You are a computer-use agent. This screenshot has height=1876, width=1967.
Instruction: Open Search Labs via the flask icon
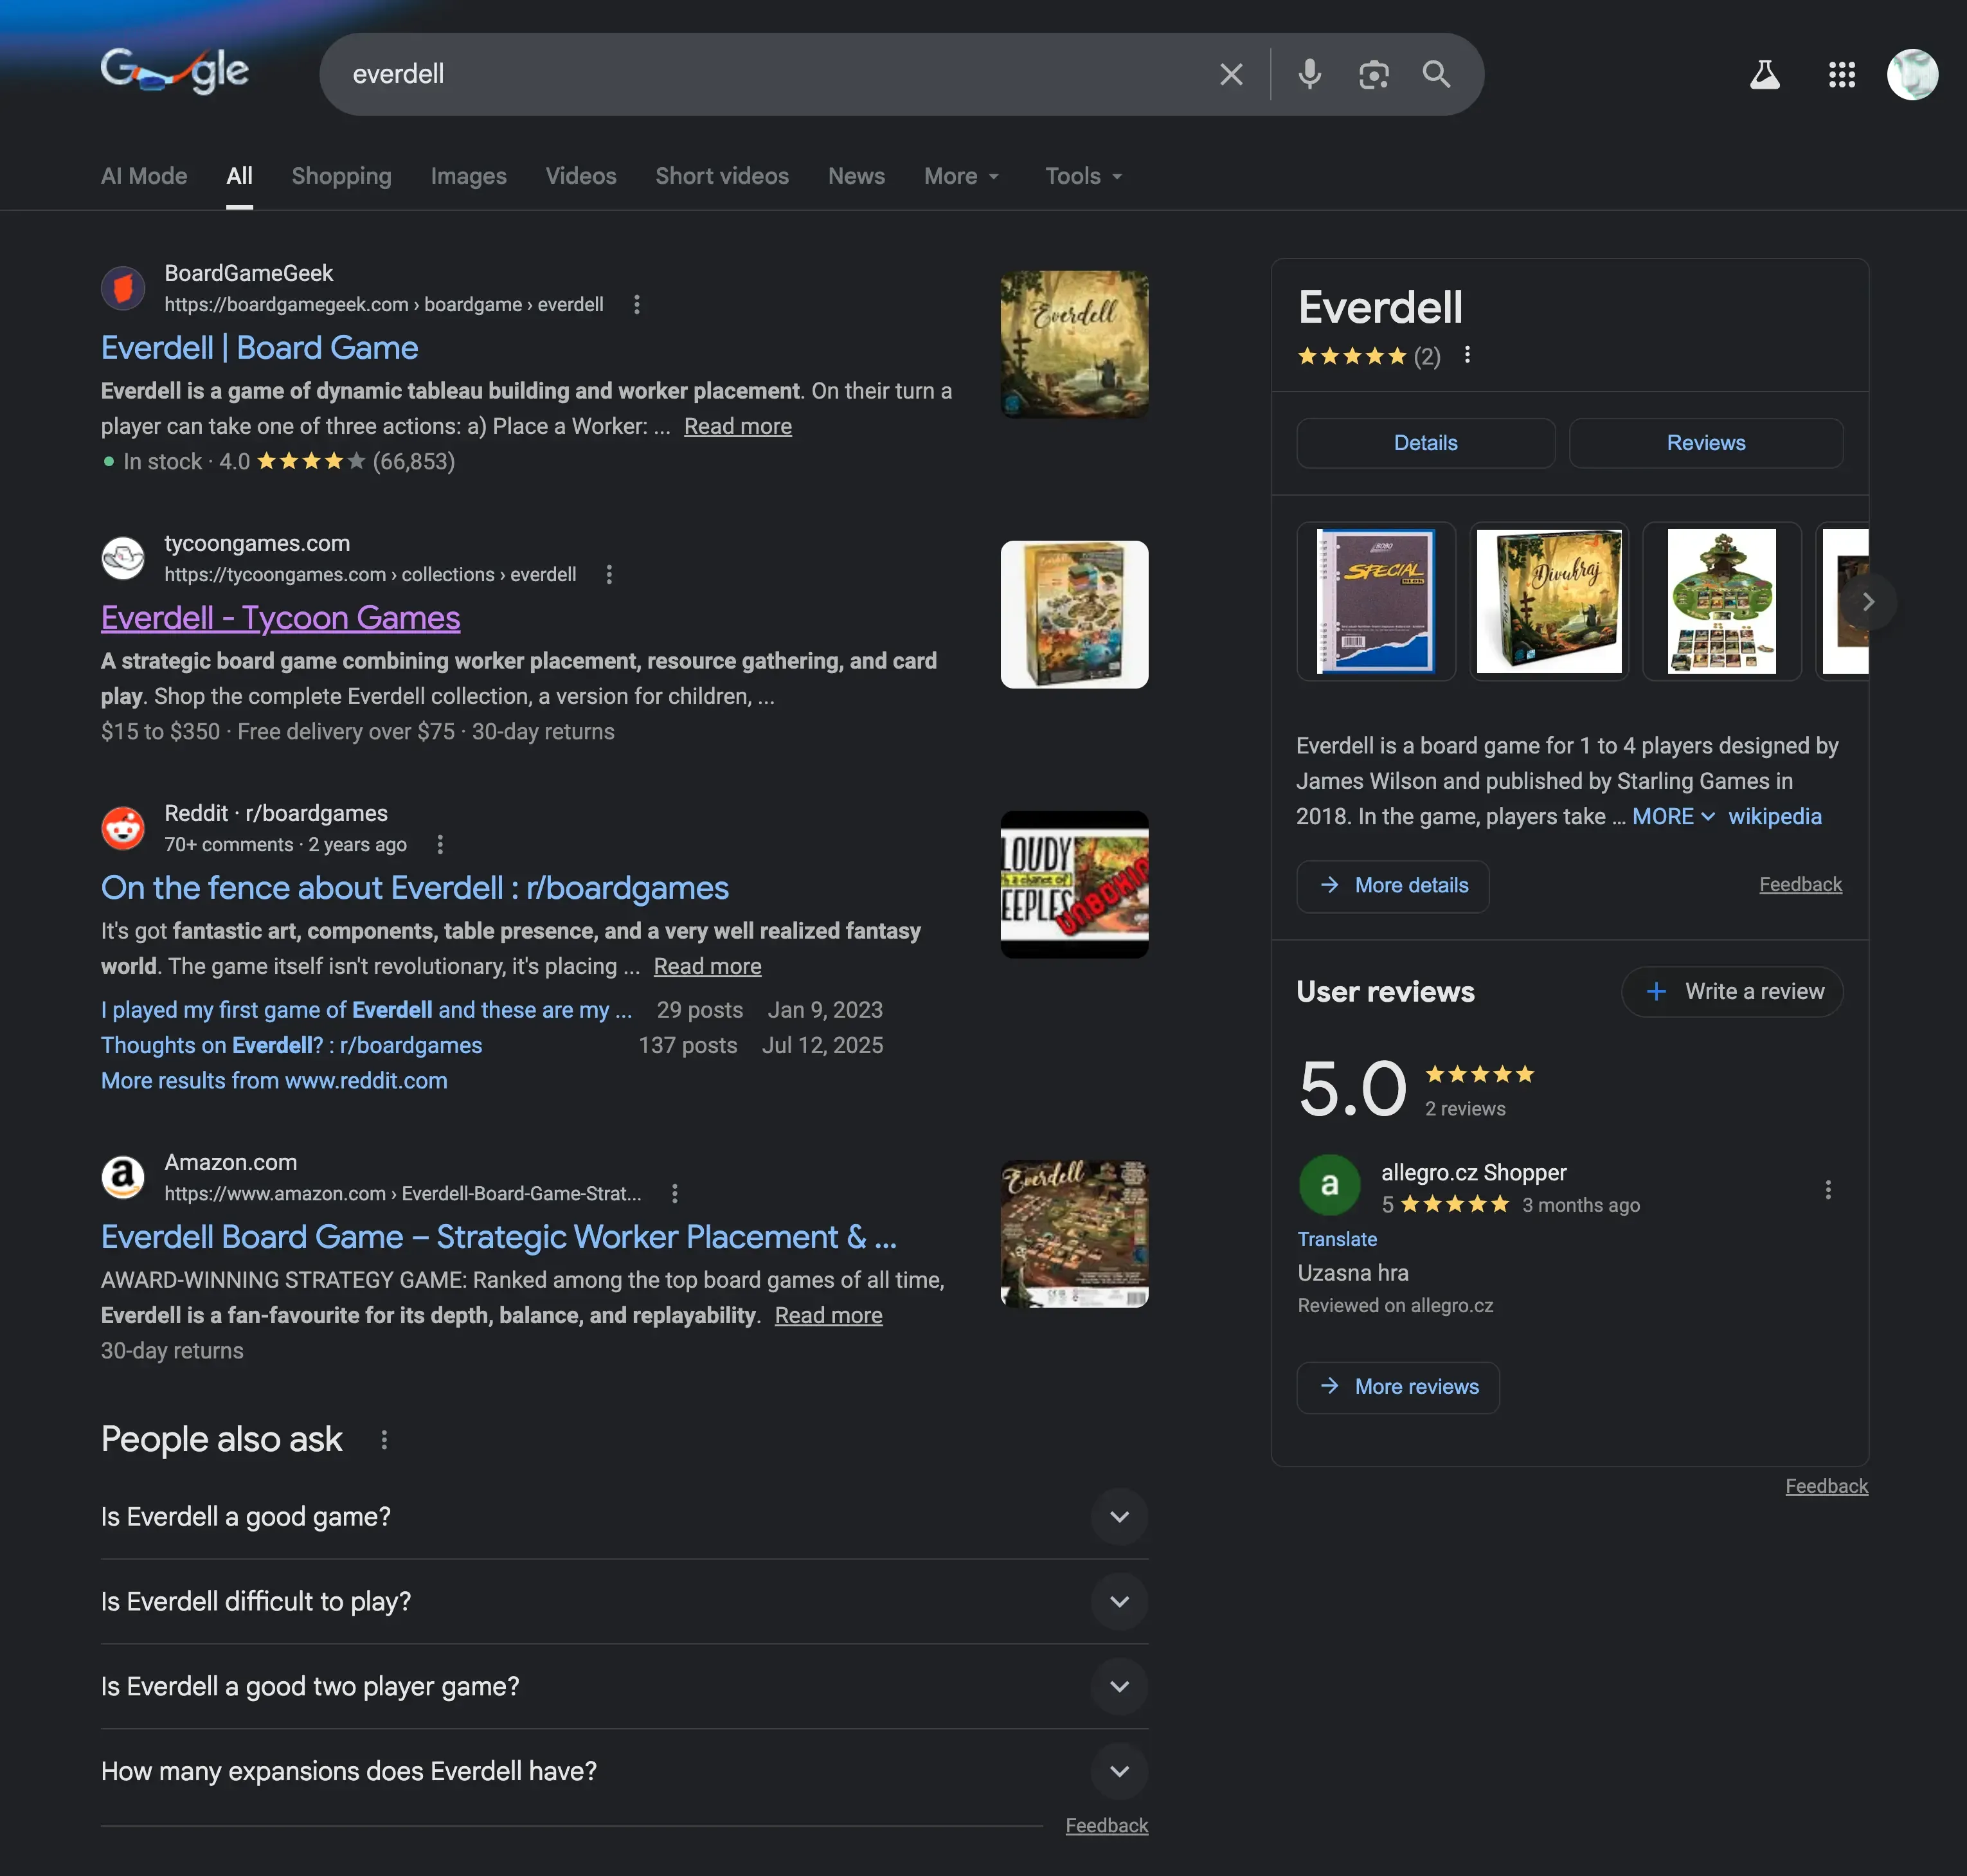coord(1765,74)
